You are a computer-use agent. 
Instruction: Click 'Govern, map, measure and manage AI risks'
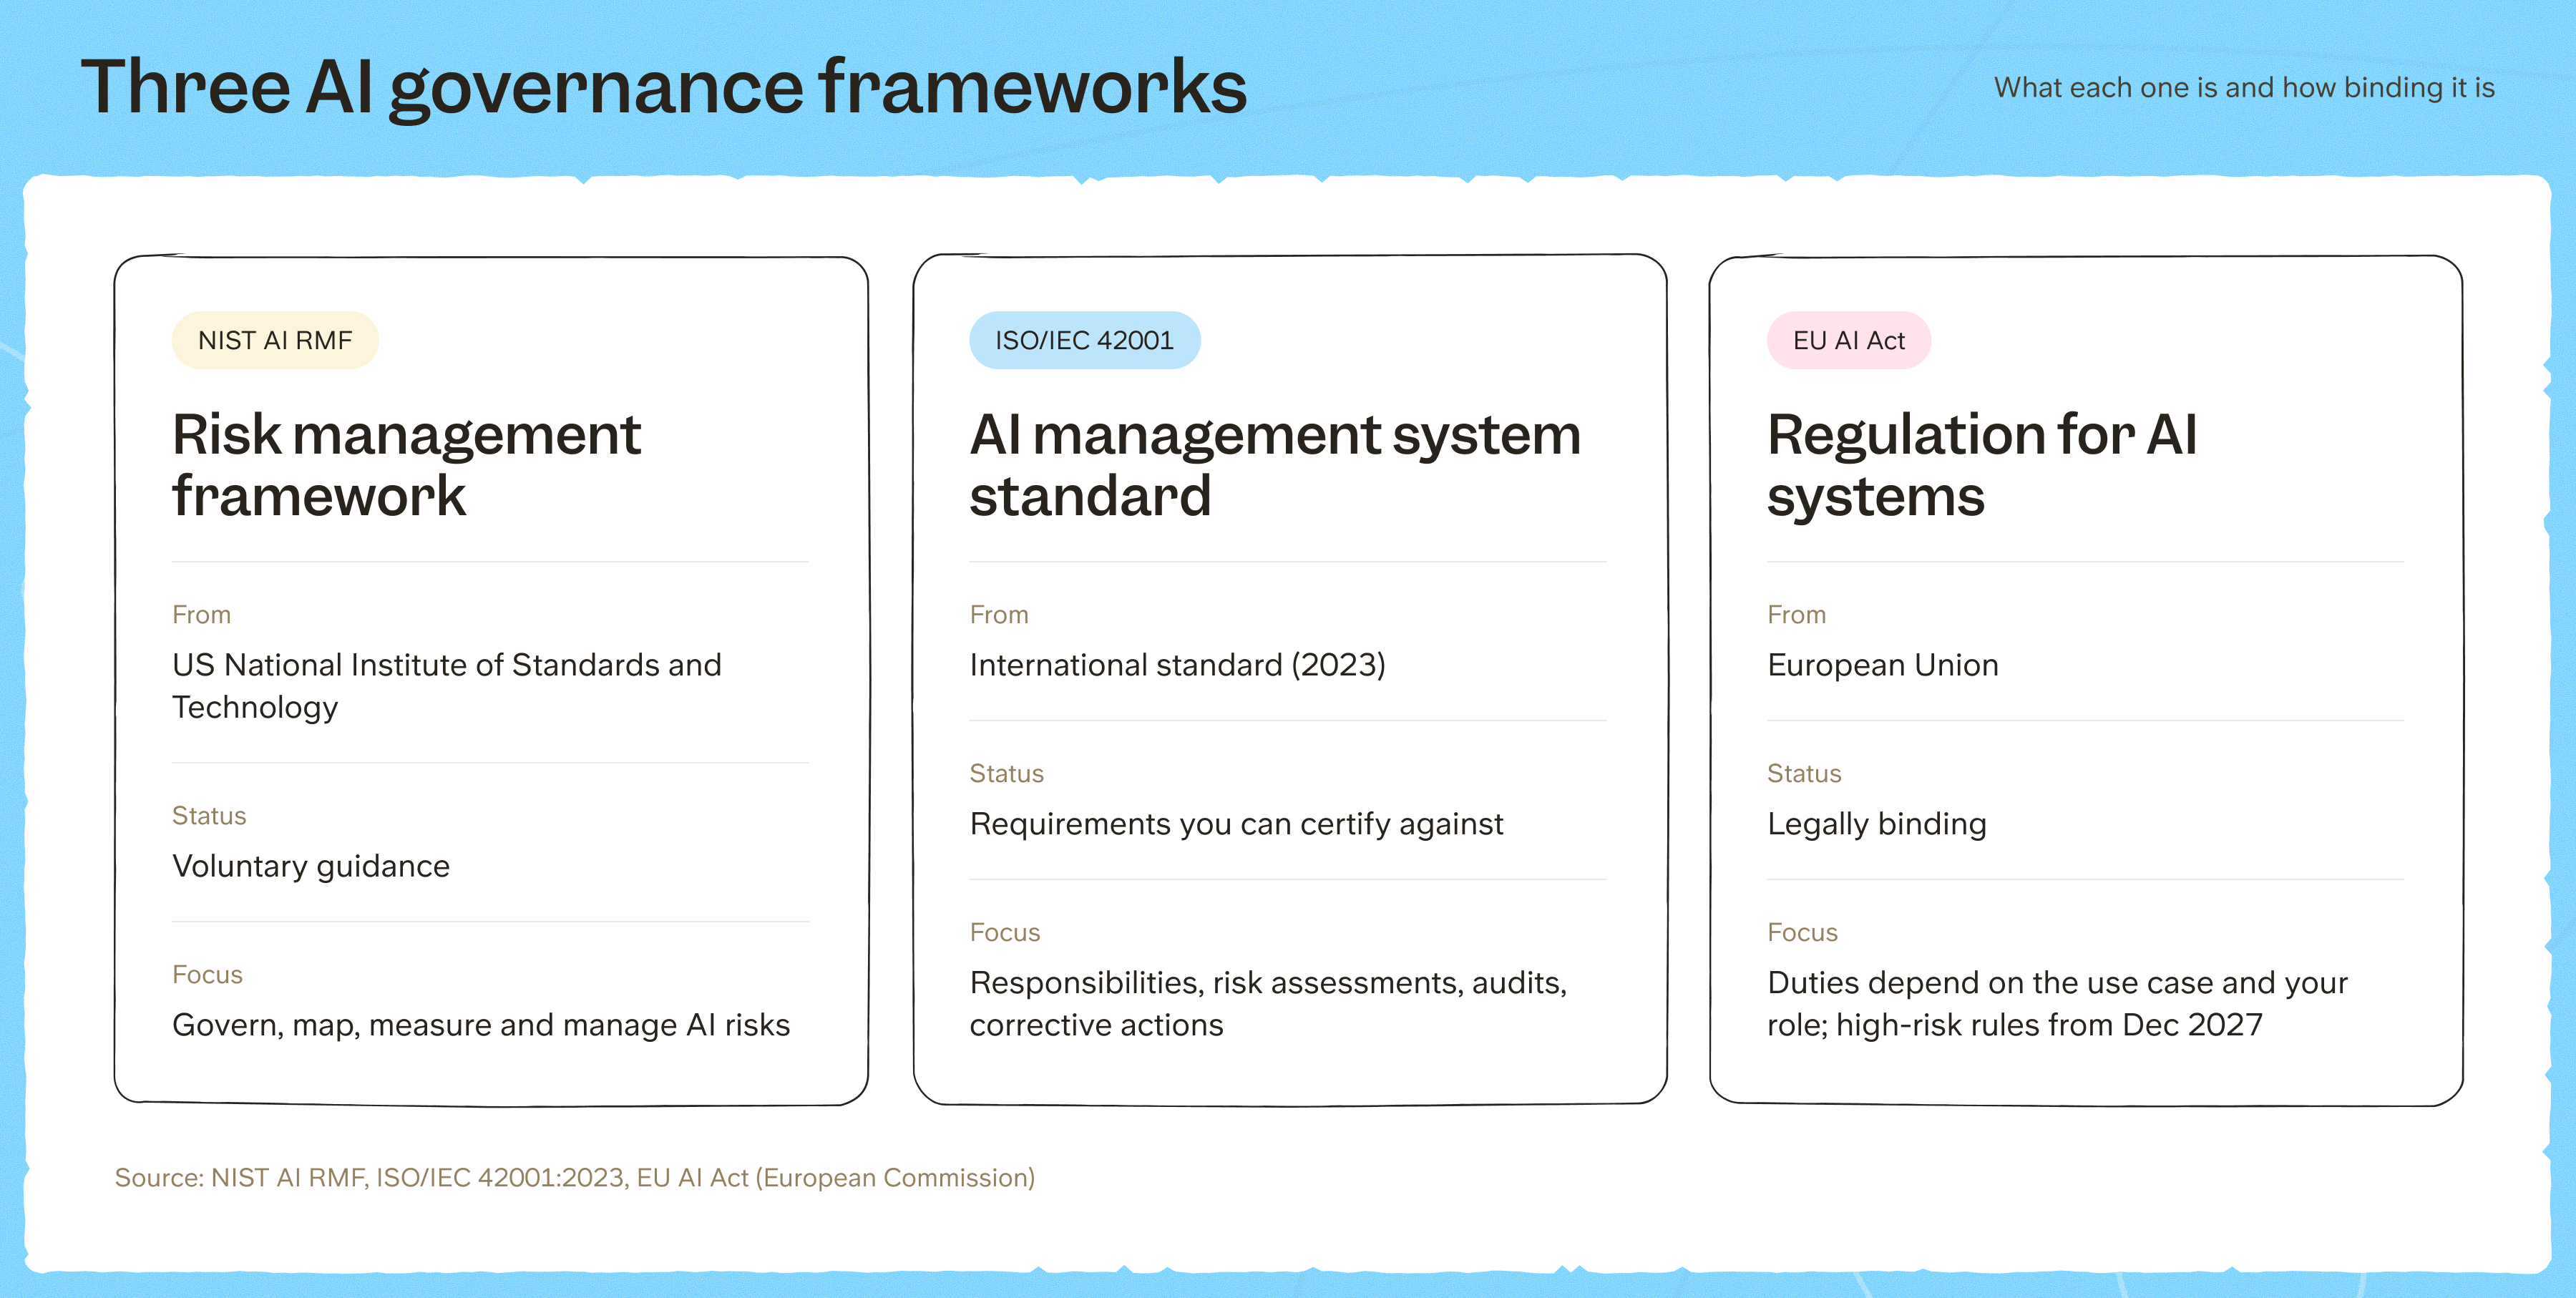(x=481, y=1025)
